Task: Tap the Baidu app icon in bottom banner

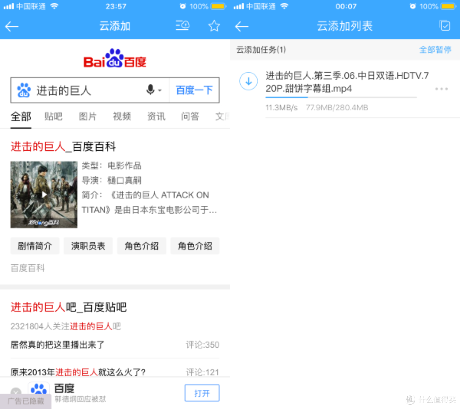Action: pyautogui.click(x=39, y=389)
